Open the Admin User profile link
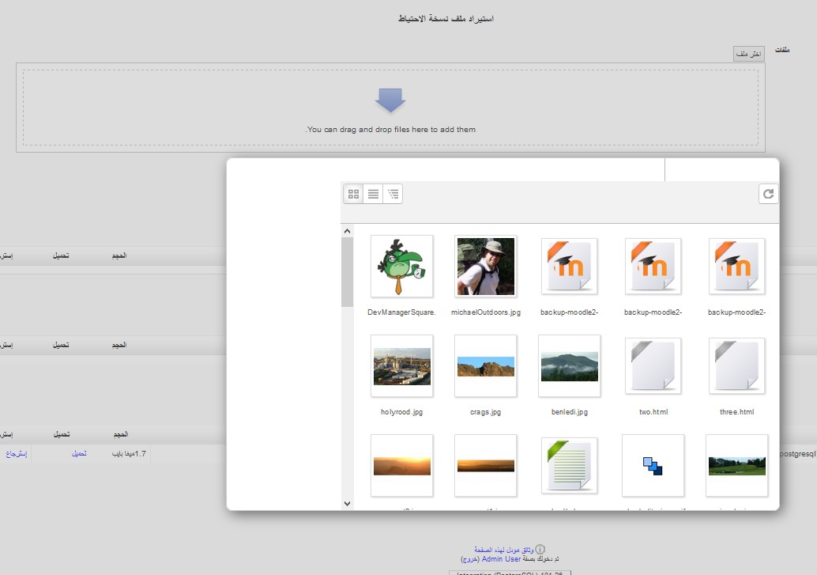Screen dimensions: 817x575 coord(501,559)
